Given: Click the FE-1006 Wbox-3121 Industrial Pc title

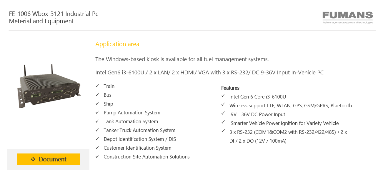Looking at the screenshot, I should coord(54,14).
